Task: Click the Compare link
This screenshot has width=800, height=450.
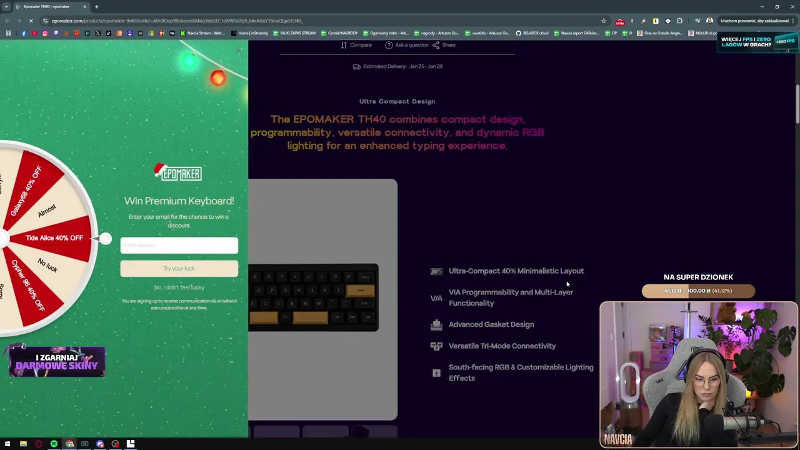Action: click(361, 45)
